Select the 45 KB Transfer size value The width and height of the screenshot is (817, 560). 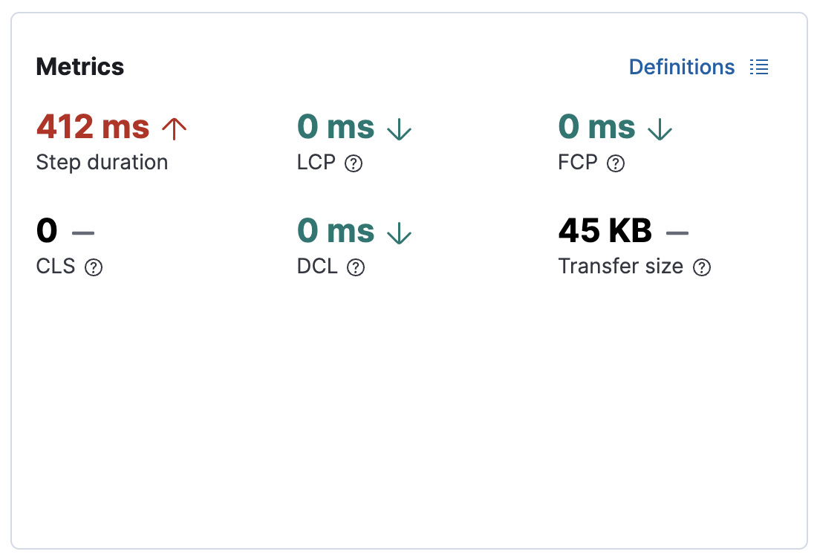click(605, 231)
